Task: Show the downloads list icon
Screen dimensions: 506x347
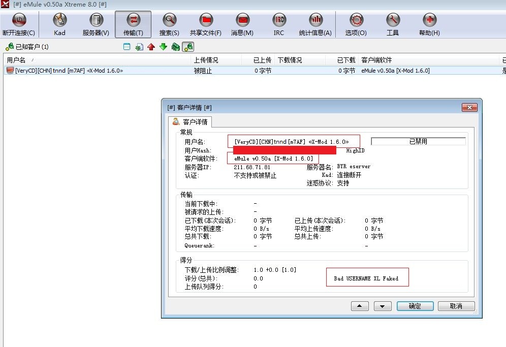Action: point(139,47)
